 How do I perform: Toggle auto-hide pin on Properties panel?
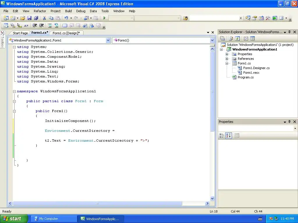click(290, 122)
